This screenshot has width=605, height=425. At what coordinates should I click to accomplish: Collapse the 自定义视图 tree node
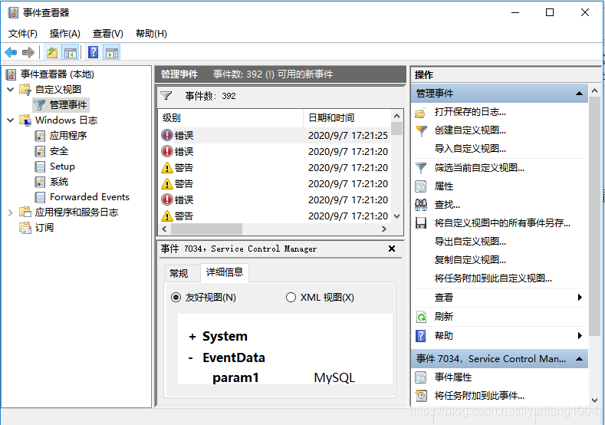[x=11, y=90]
